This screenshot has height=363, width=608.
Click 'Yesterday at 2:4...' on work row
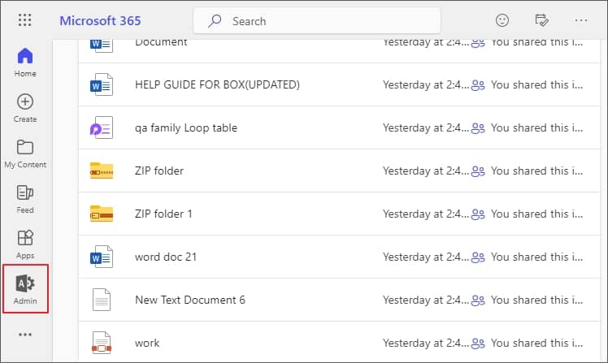(426, 343)
